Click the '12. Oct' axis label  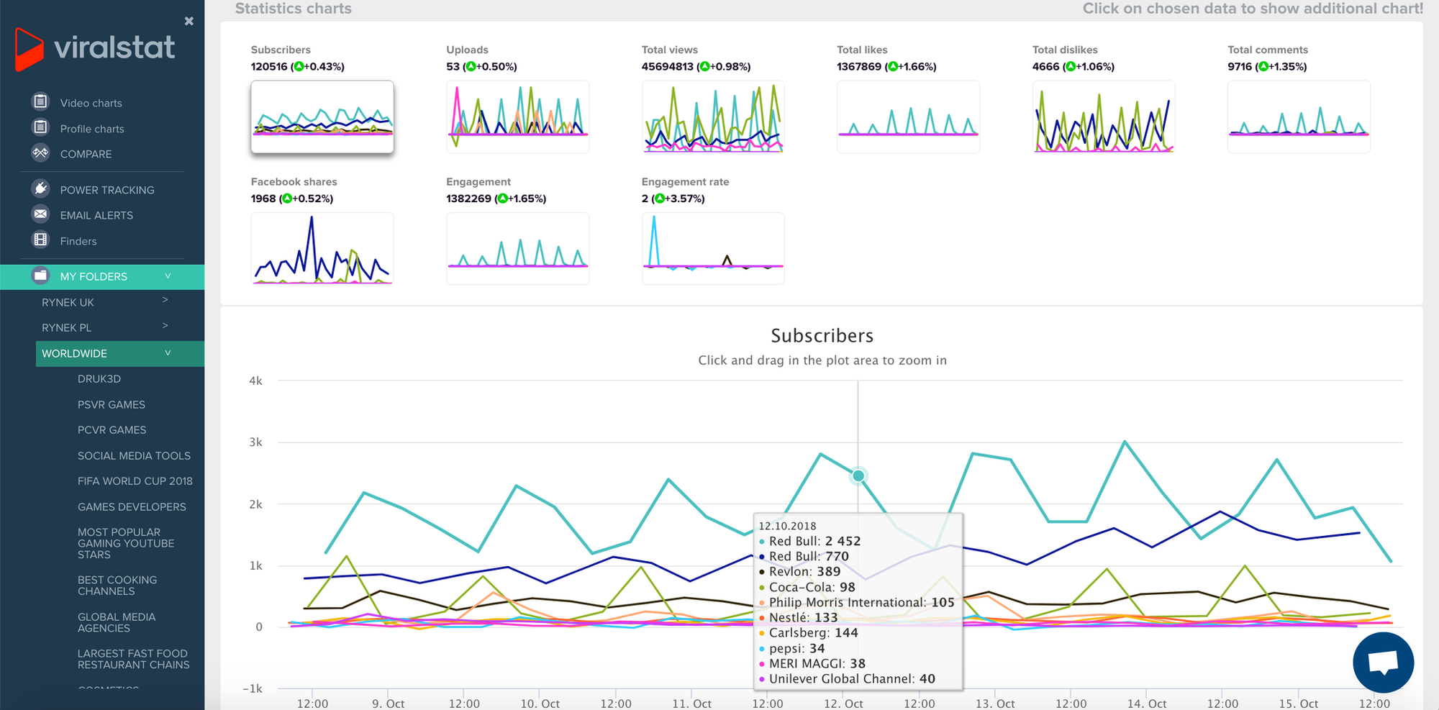(x=843, y=704)
